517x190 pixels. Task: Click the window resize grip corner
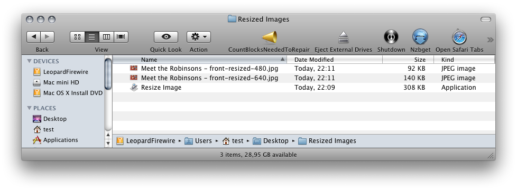[491, 156]
